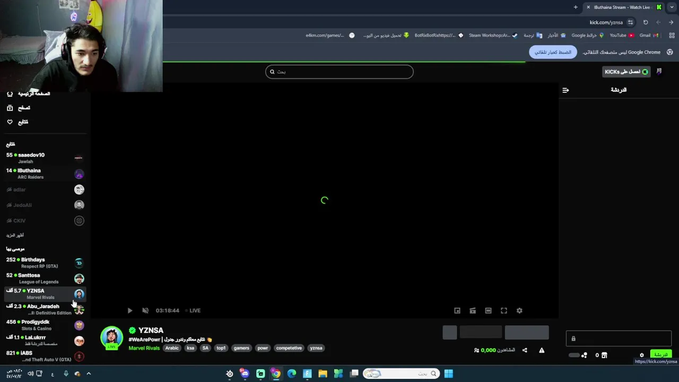679x382 pixels.
Task: Open the tab search dropdown in Chrome
Action: tap(672, 7)
